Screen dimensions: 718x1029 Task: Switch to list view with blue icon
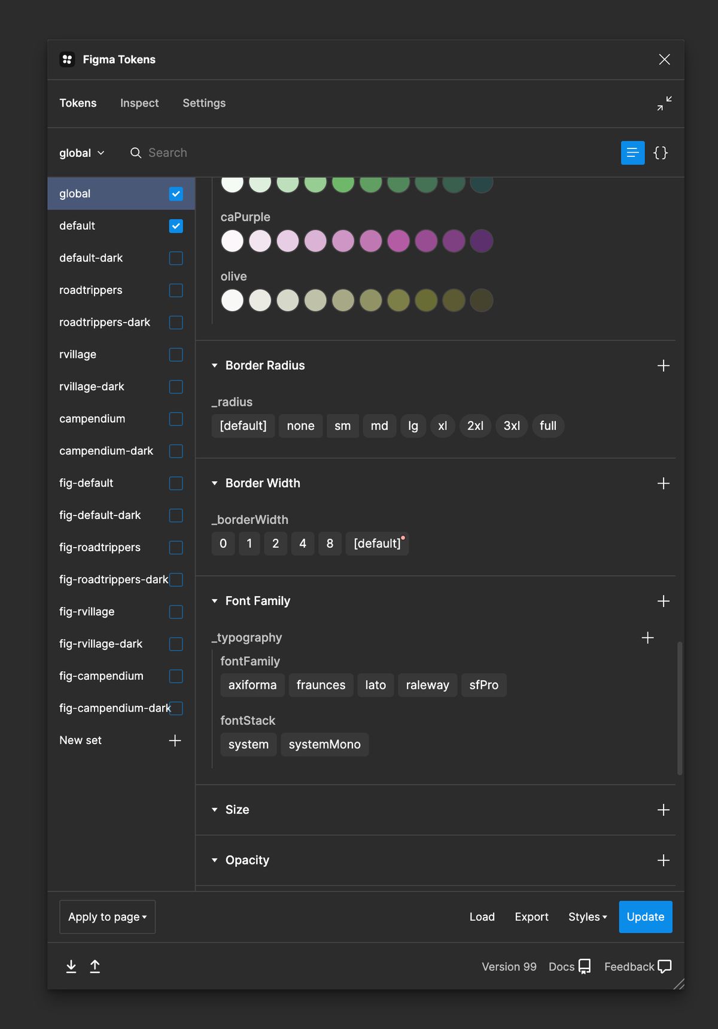tap(632, 153)
